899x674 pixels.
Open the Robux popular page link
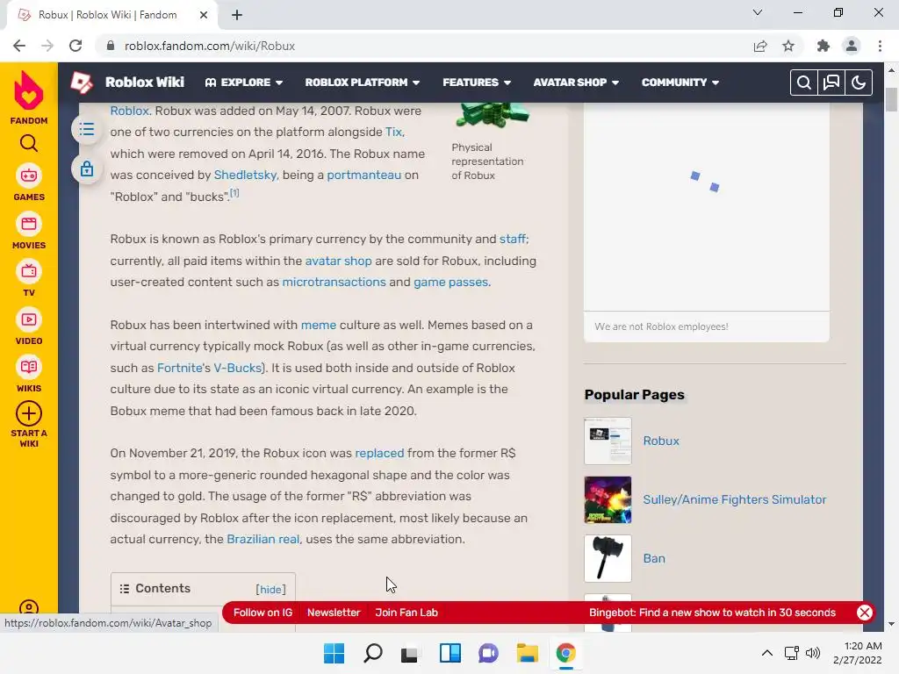[661, 441]
